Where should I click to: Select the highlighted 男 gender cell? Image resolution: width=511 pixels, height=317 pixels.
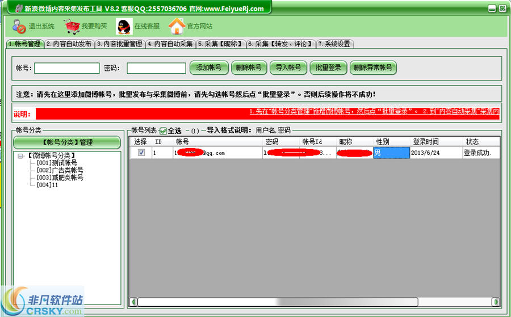[391, 153]
